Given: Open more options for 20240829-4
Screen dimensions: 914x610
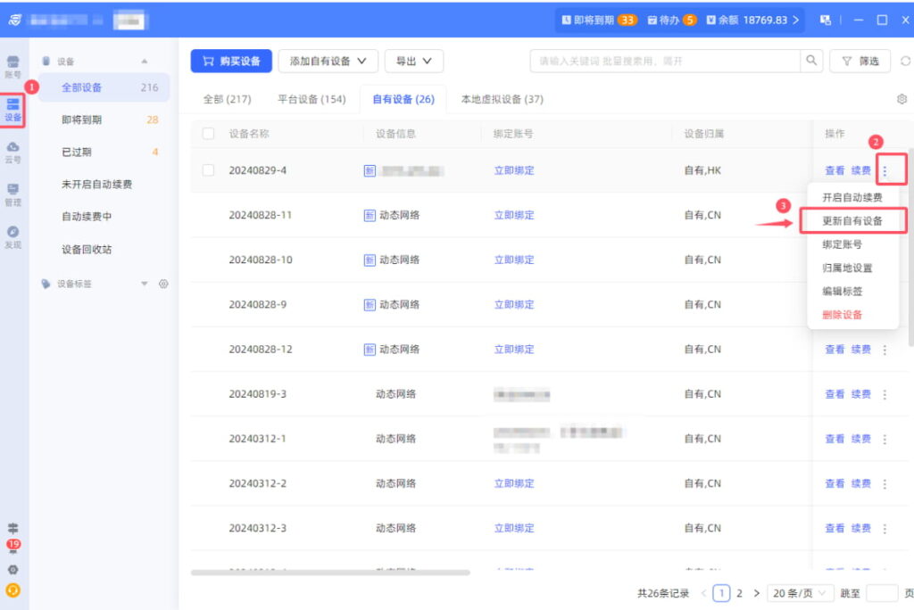Looking at the screenshot, I should tap(885, 170).
